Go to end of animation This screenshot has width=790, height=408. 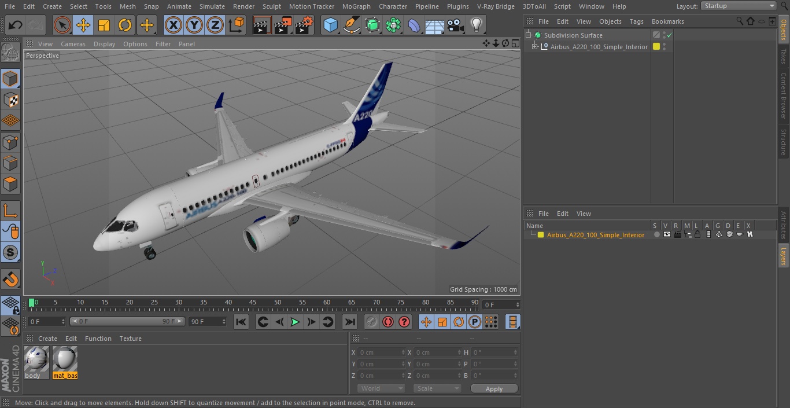coord(349,322)
